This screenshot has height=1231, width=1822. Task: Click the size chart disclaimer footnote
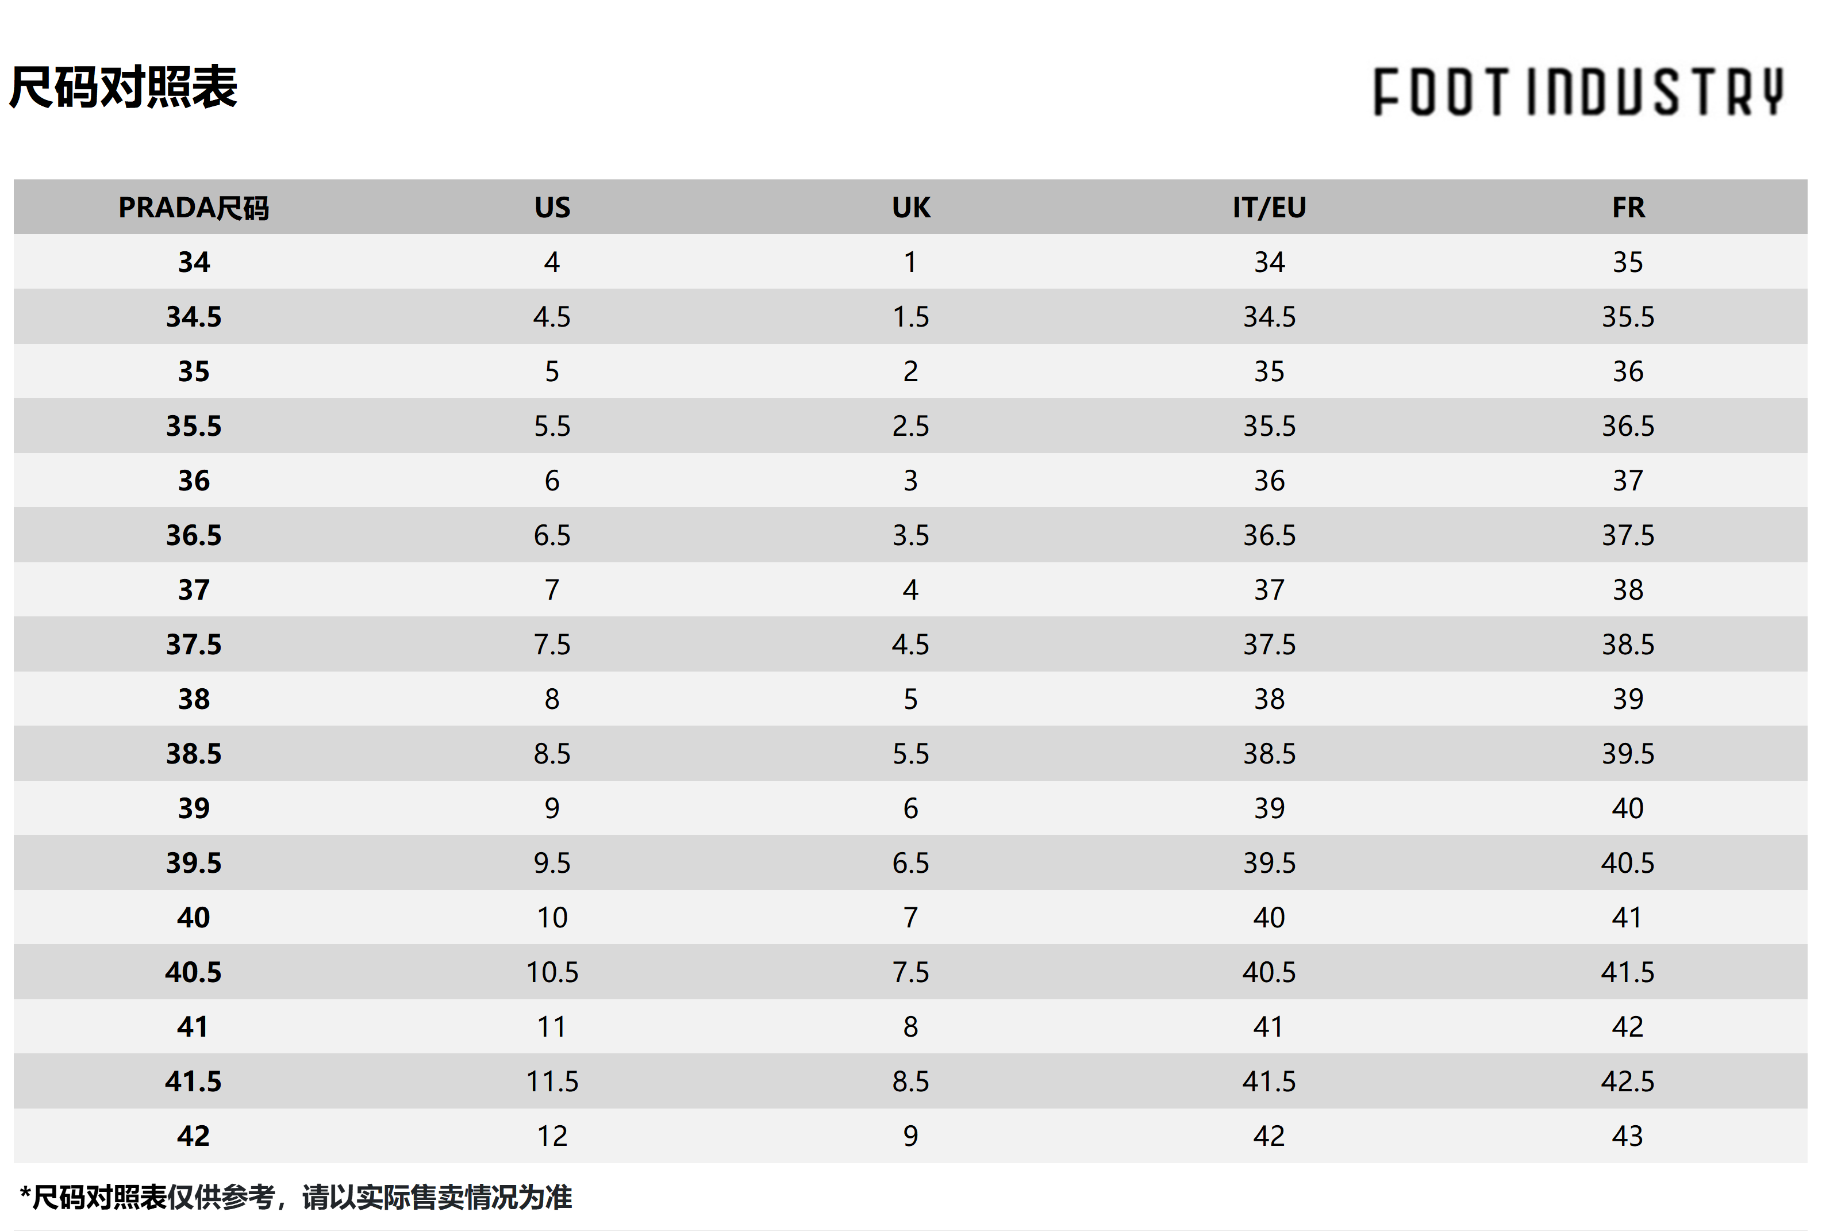(295, 1197)
